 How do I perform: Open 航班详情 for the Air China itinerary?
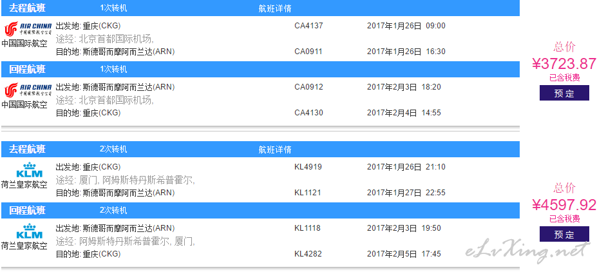pyautogui.click(x=275, y=8)
